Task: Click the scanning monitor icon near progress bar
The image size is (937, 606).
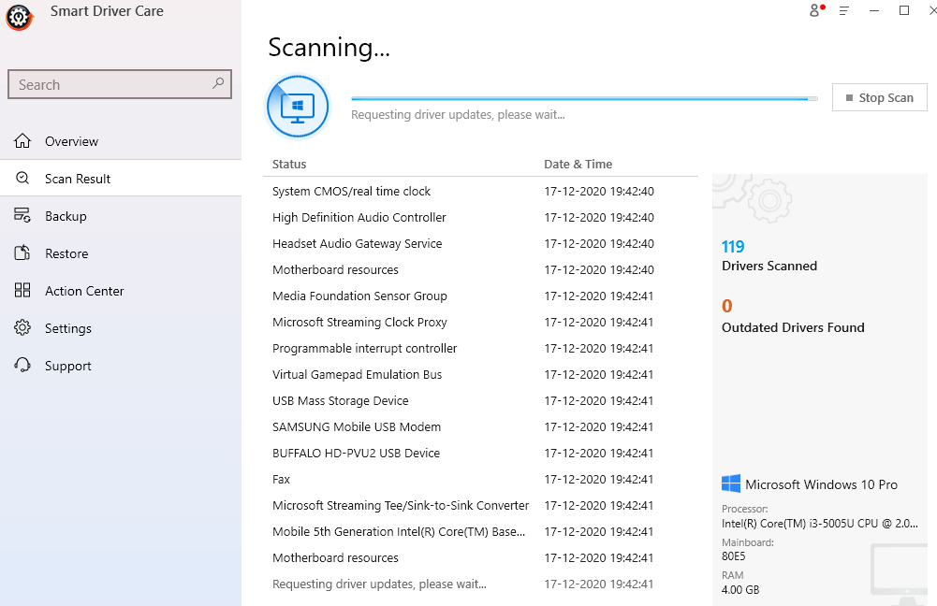Action: click(x=298, y=106)
